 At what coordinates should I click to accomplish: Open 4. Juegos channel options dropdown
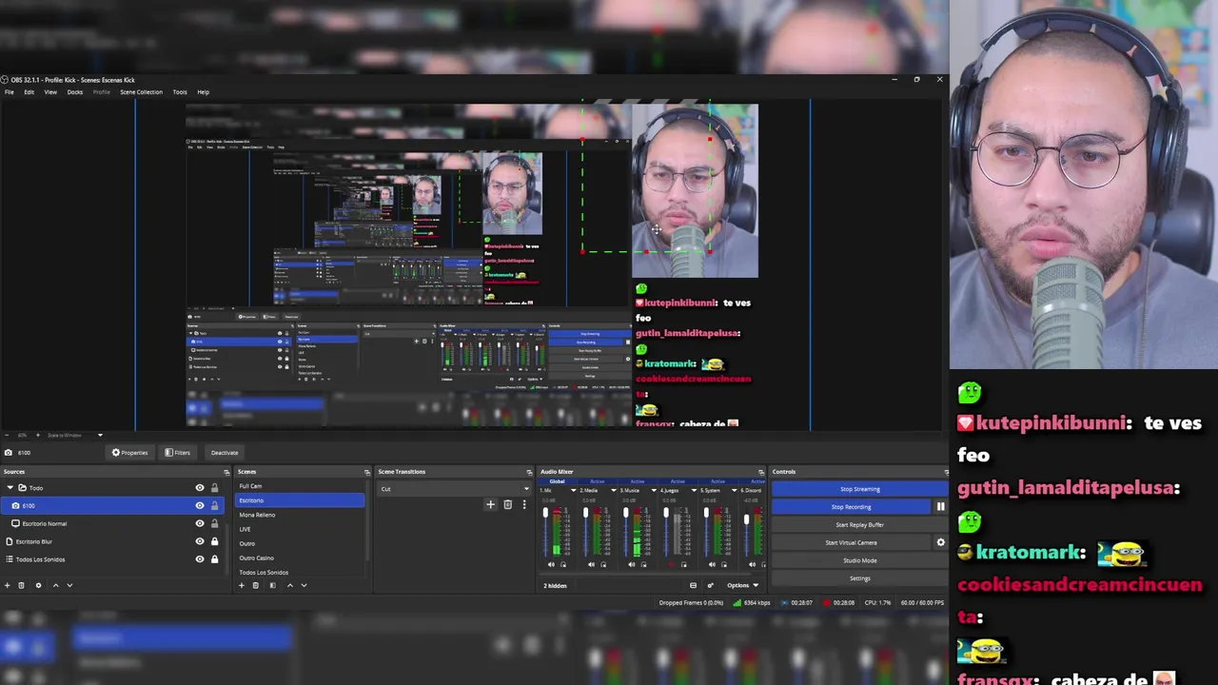coord(694,490)
